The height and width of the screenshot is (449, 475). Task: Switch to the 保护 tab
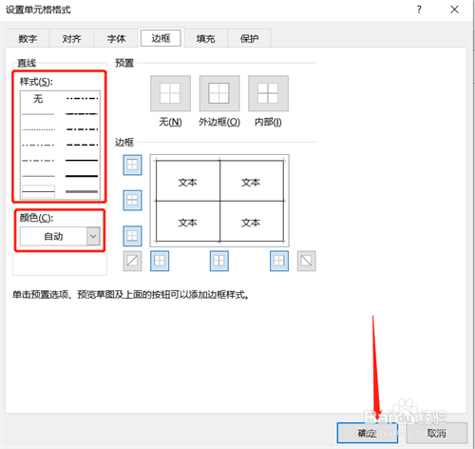point(249,39)
